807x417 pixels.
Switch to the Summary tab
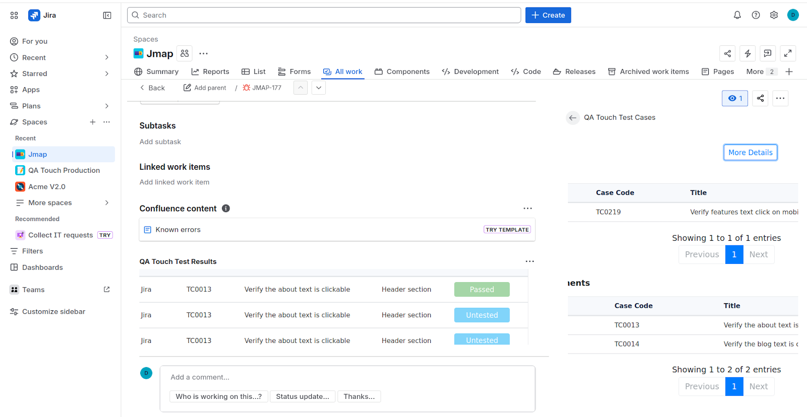[156, 72]
